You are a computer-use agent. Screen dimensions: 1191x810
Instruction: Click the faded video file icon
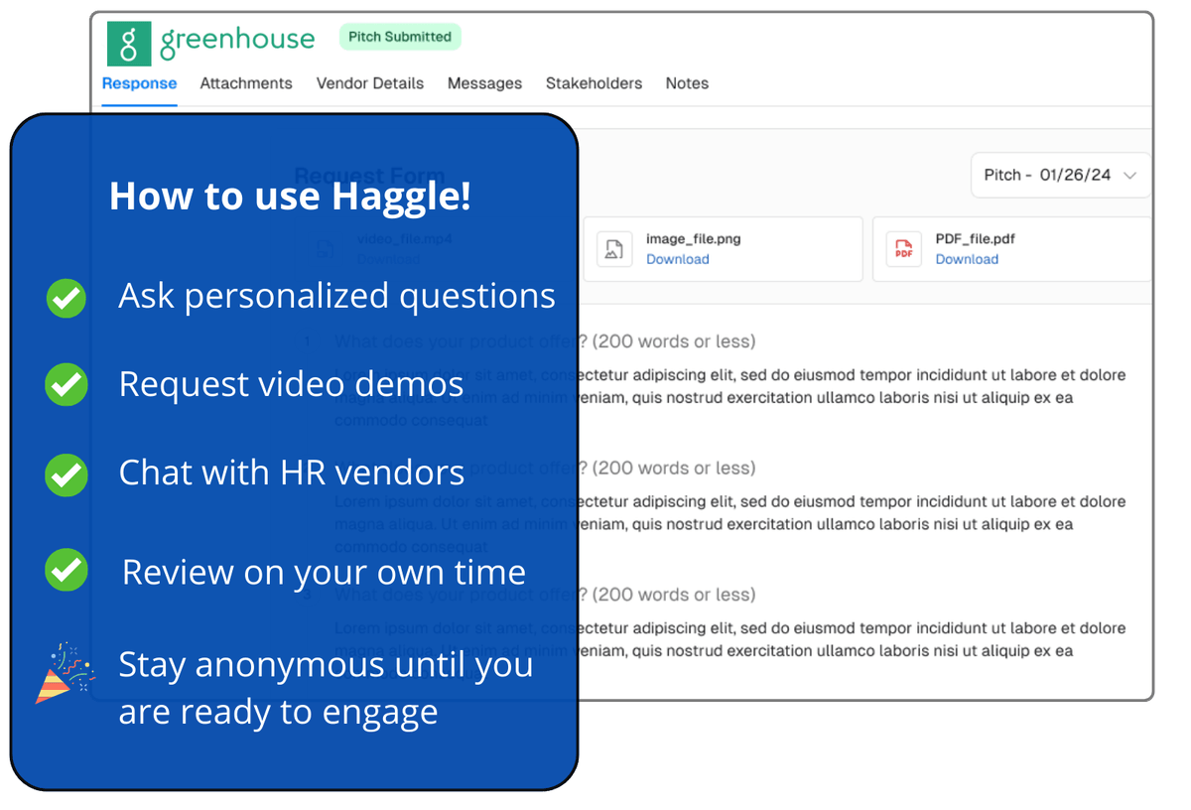pos(325,249)
